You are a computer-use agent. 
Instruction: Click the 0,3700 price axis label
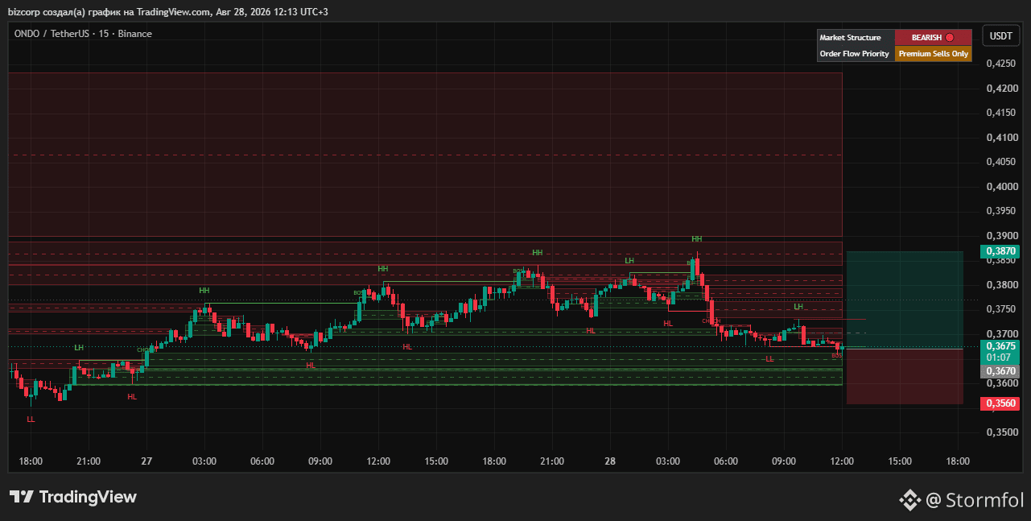1002,334
